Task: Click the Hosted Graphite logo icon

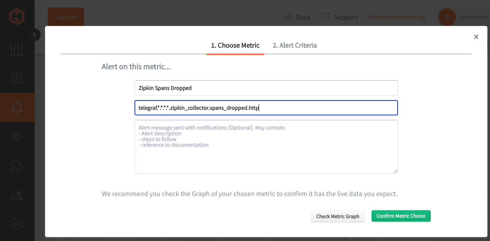Action: (x=16, y=16)
